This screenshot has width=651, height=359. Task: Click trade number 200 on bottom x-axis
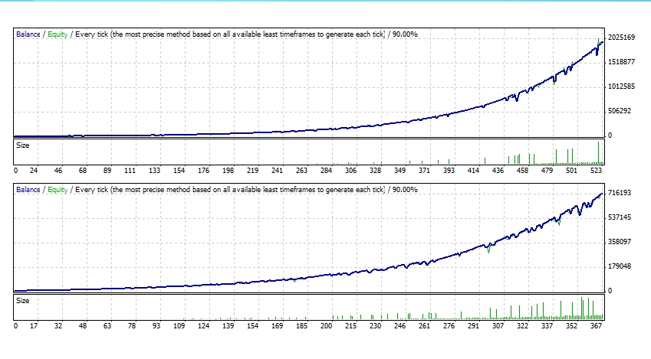pyautogui.click(x=327, y=326)
